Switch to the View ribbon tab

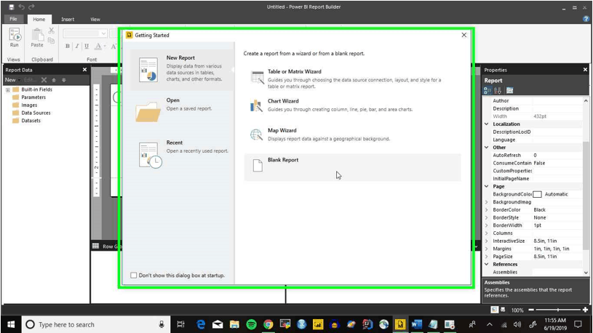(x=95, y=20)
